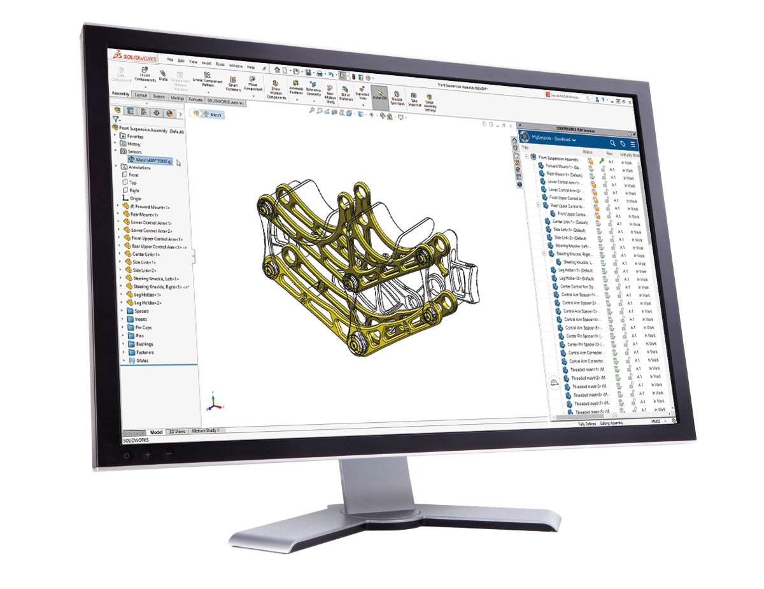764x589 pixels.
Task: Open the Bill of Materials tool
Action: coord(346,90)
